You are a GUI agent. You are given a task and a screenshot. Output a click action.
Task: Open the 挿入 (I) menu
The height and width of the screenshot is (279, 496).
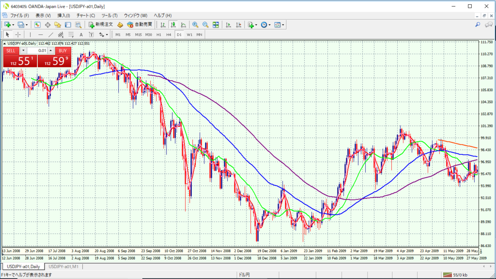click(x=63, y=15)
